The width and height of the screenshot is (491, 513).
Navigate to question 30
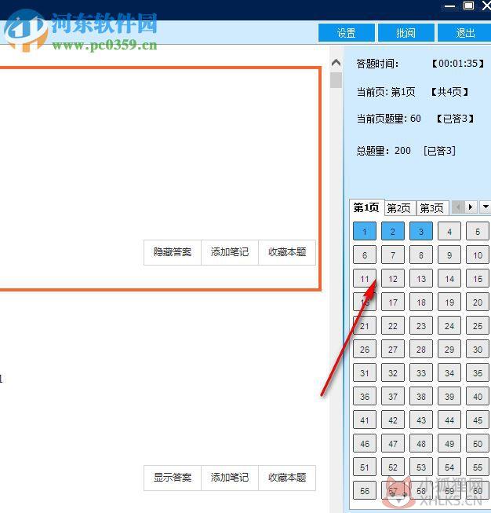click(x=478, y=350)
